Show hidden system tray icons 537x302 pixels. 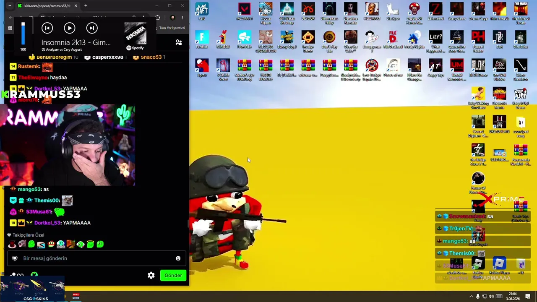(471, 297)
